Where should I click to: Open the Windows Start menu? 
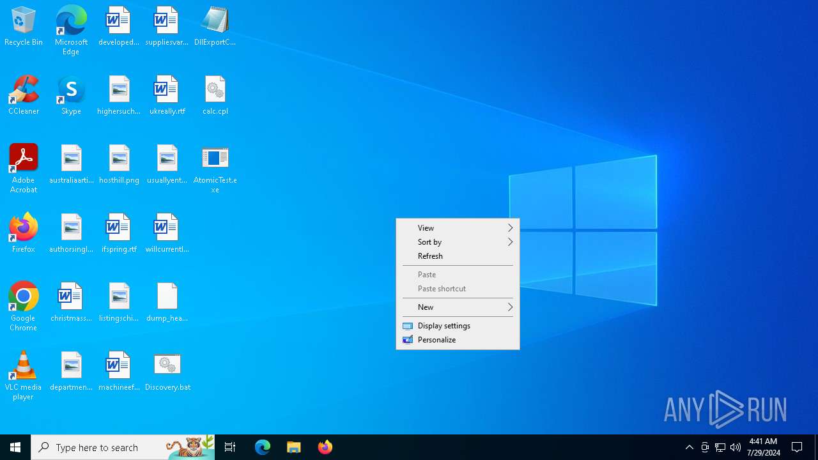coord(15,447)
